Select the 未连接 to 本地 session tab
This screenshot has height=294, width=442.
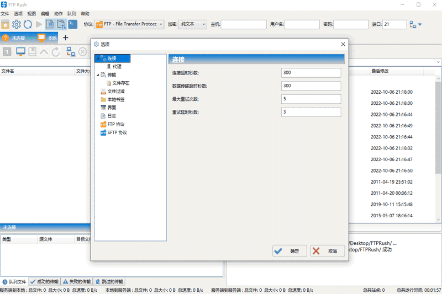pyautogui.click(x=29, y=38)
